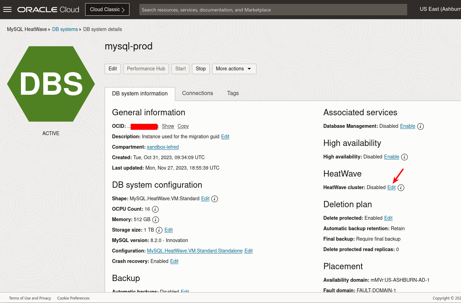Open DB systems breadcrumb link
Viewport: 461px width, 303px height.
65,29
